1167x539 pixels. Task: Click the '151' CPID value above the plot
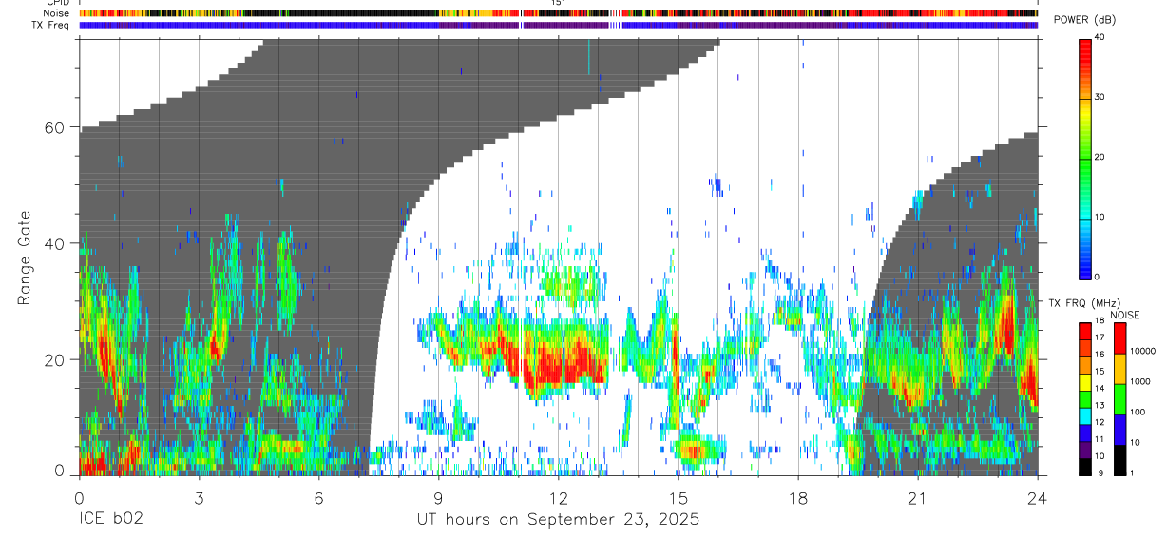point(558,4)
